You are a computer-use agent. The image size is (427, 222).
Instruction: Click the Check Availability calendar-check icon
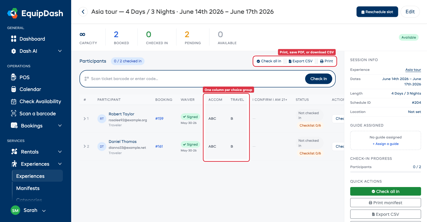(x=13, y=101)
